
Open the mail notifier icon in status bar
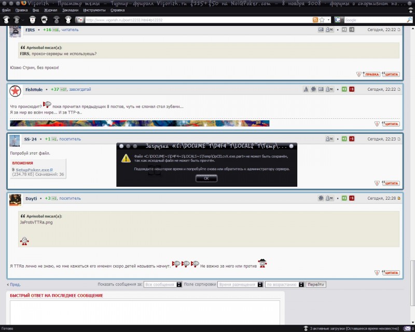pyautogui.click(x=408, y=328)
